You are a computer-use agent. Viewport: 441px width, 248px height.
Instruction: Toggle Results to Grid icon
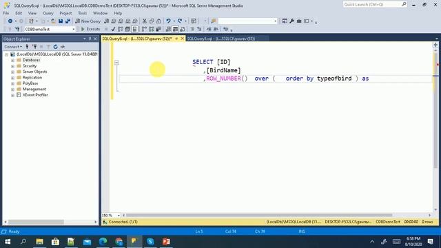tap(175, 29)
